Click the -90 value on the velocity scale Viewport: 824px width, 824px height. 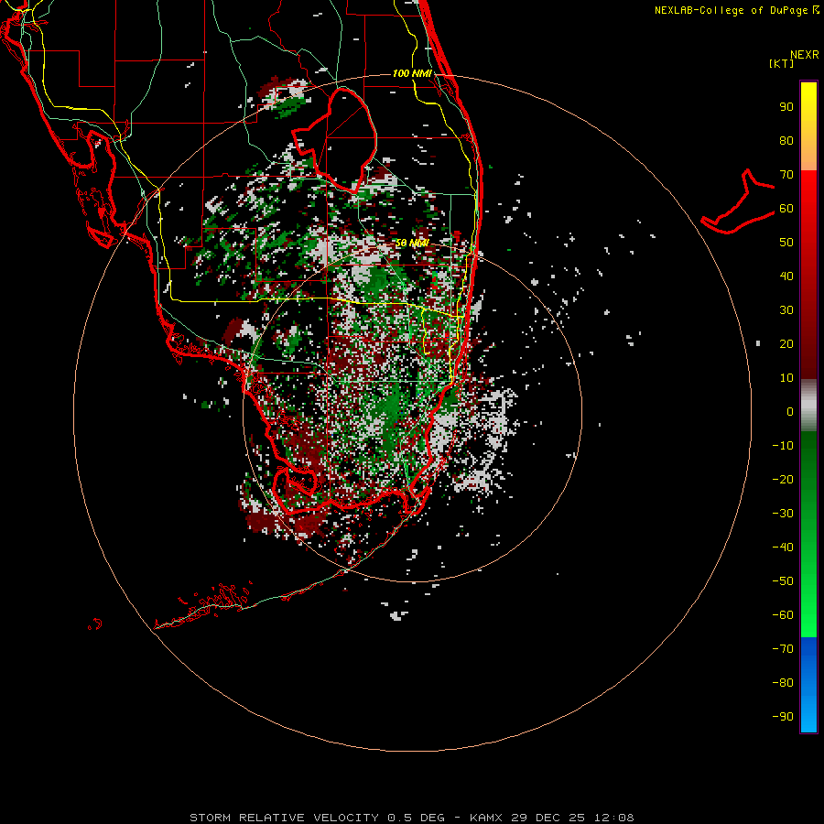pos(783,717)
